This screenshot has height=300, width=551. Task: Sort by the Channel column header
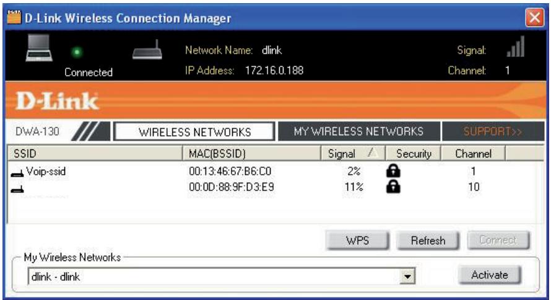pos(473,153)
